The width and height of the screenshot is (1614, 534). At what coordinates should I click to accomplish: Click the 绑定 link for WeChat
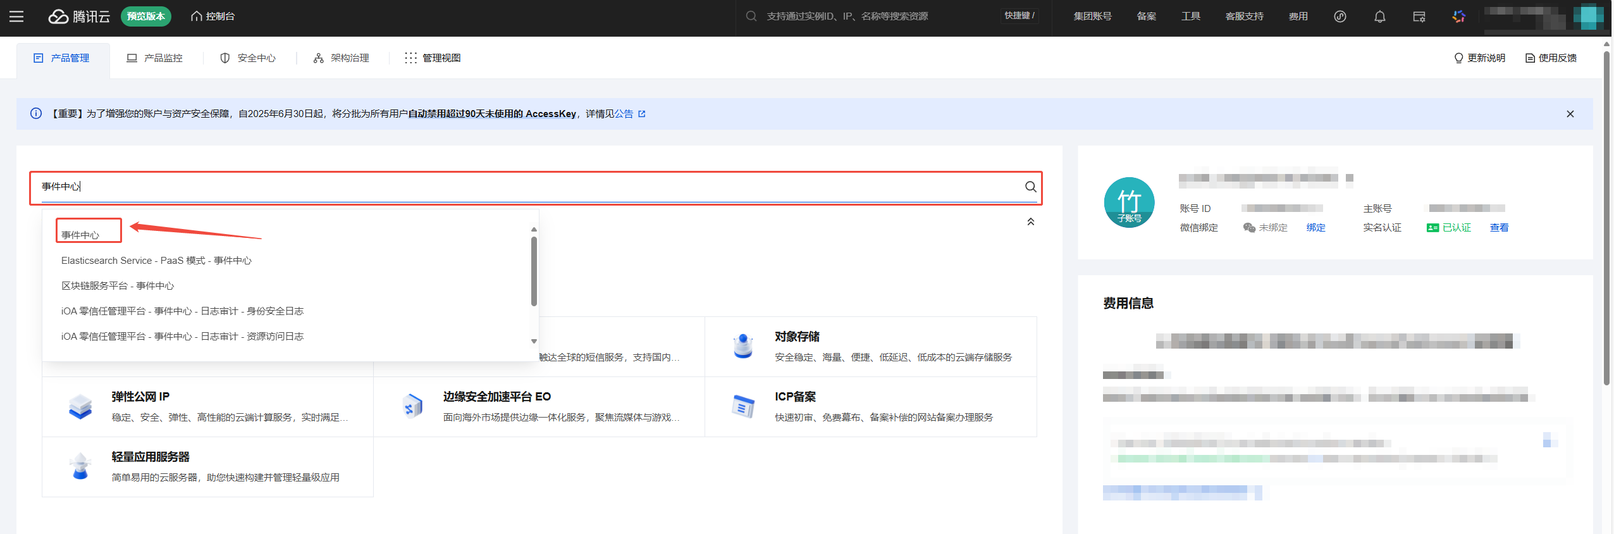(1315, 228)
